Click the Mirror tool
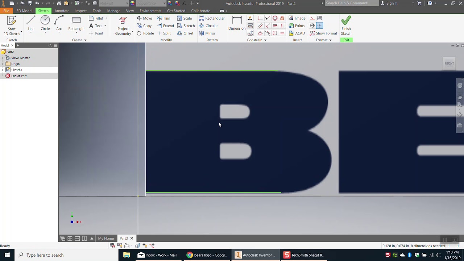This screenshot has height=261, width=464. pyautogui.click(x=207, y=33)
